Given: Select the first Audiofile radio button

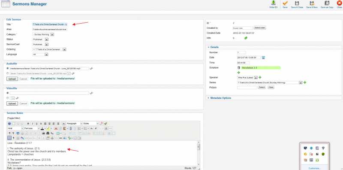Looking at the screenshot, I should pyautogui.click(x=8, y=68).
